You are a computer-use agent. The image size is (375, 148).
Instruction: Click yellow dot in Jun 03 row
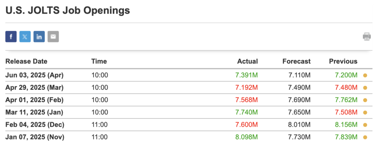click(365, 75)
